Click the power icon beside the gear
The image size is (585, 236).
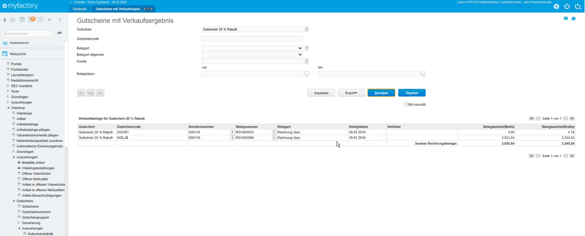[567, 6]
